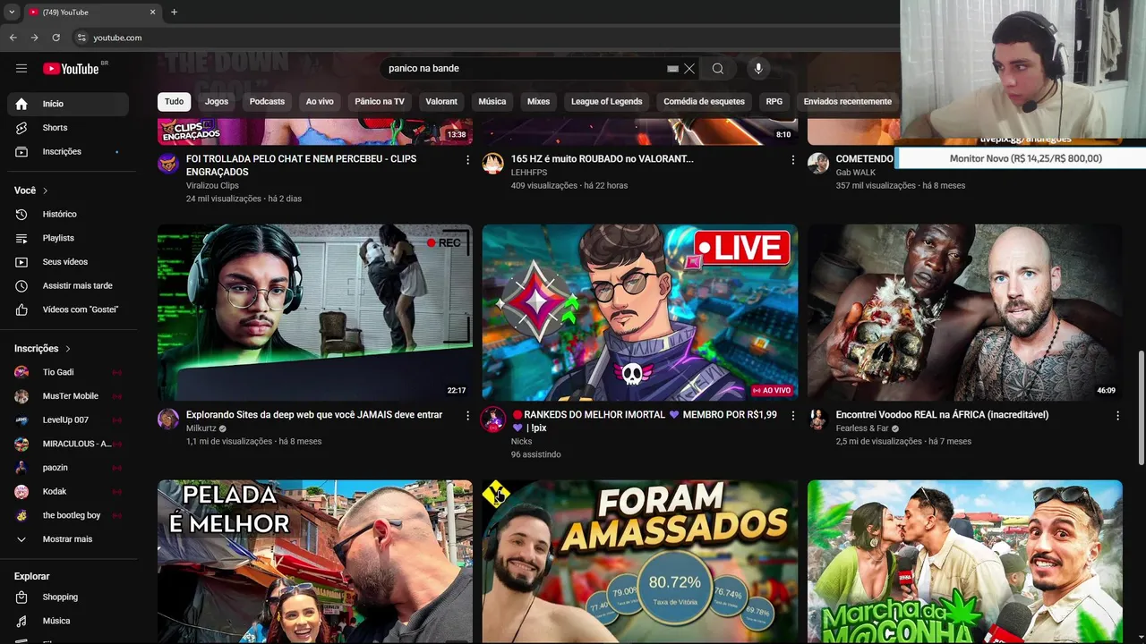The image size is (1146, 644).
Task: Open the YouTube hamburger guide menu
Action: 21,69
